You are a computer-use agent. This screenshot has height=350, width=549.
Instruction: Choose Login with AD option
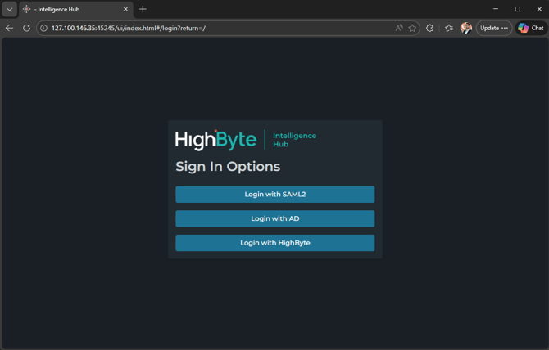[x=274, y=218]
